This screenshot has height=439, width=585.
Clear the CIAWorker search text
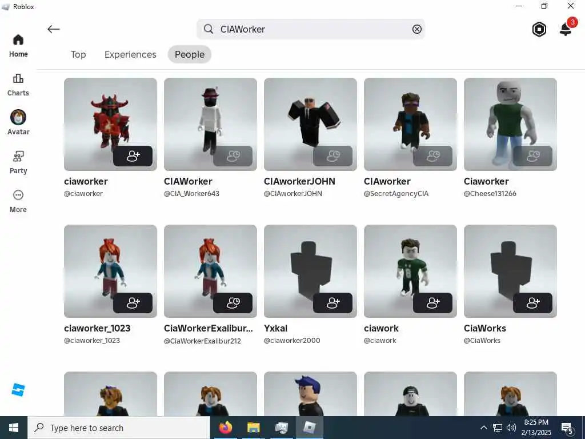(416, 29)
